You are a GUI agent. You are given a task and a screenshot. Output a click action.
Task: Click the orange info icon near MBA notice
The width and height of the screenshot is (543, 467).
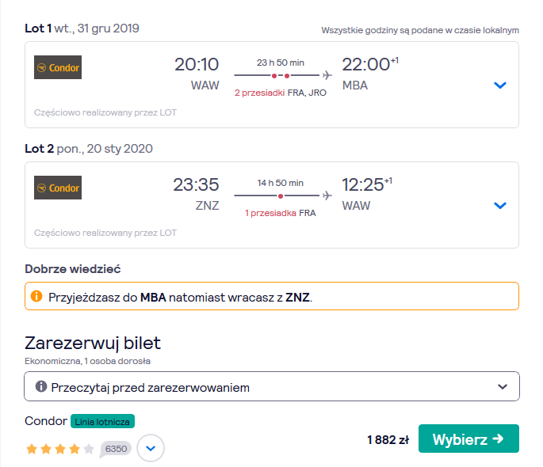36,296
